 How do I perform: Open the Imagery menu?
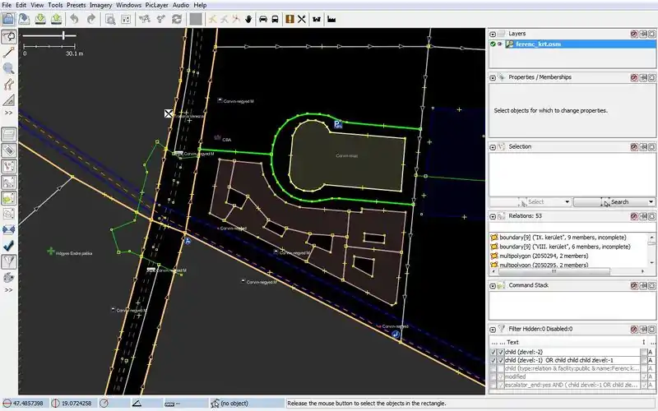click(100, 5)
